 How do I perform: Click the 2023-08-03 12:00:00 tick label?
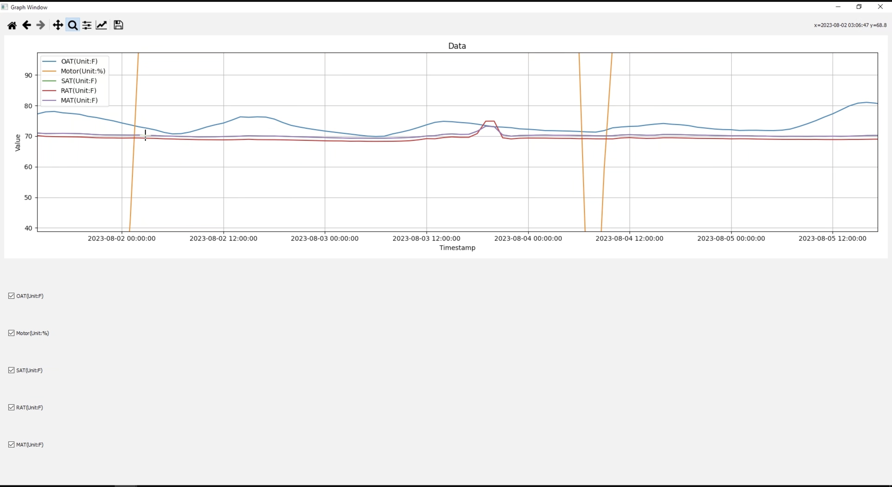[426, 238]
